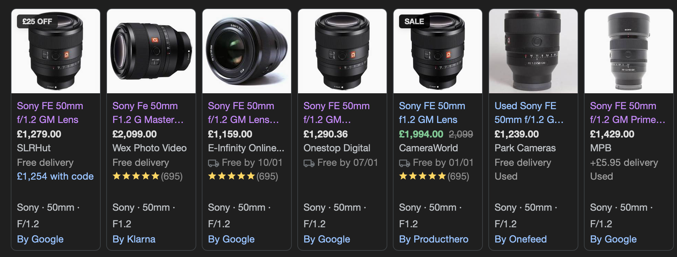677x257 pixels.
Task: Click the SALE badge on CameraWorld listing
Action: click(414, 21)
